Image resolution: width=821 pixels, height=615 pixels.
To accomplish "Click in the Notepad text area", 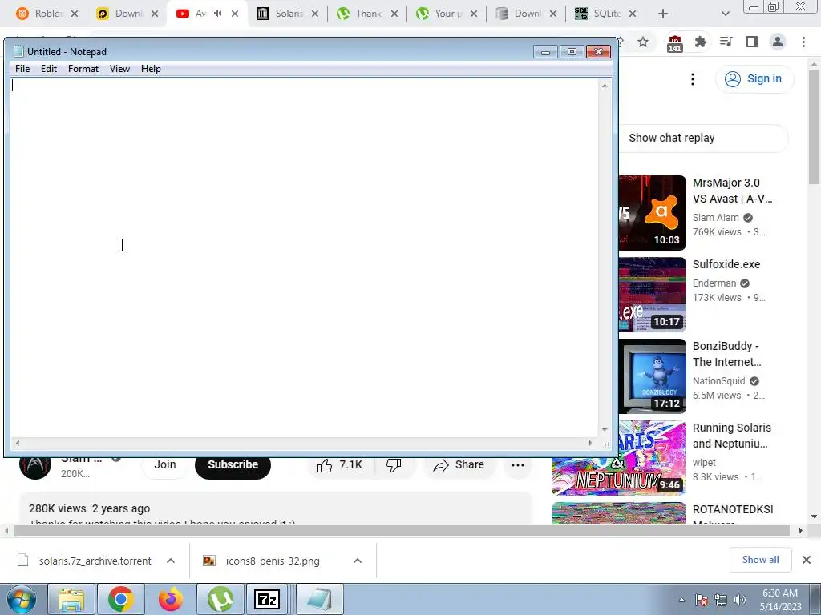I will tap(304, 257).
